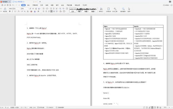This screenshot has height=109, width=173.
Task: Click document proofreading in status bar
Action: coord(50,107)
